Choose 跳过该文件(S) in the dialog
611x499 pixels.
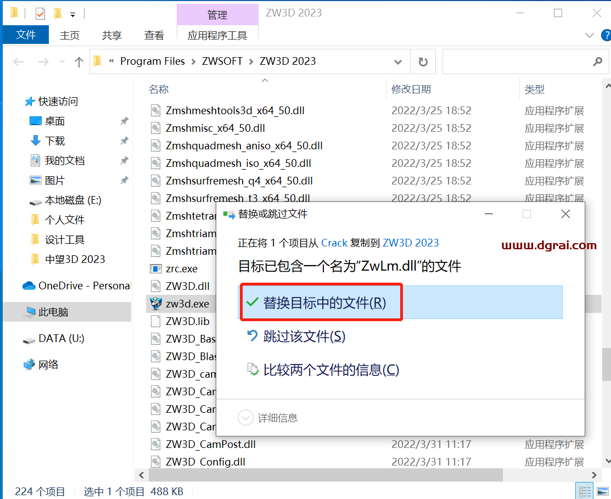pyautogui.click(x=304, y=336)
